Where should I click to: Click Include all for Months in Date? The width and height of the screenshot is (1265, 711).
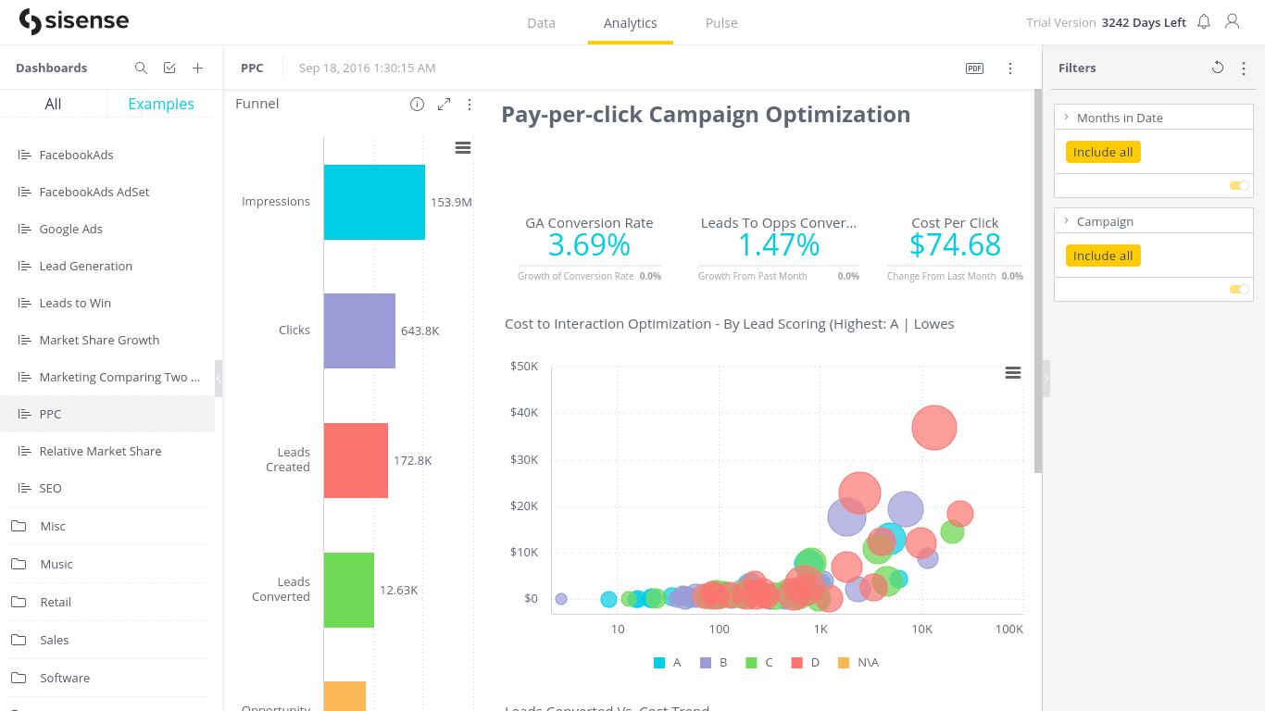point(1103,152)
